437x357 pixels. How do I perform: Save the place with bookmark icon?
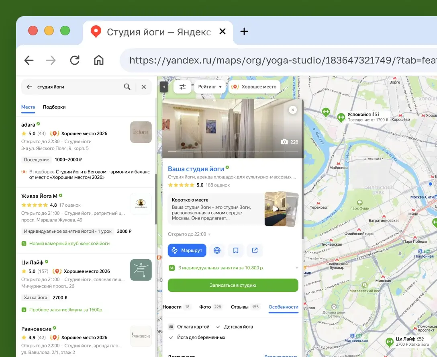[x=236, y=250]
